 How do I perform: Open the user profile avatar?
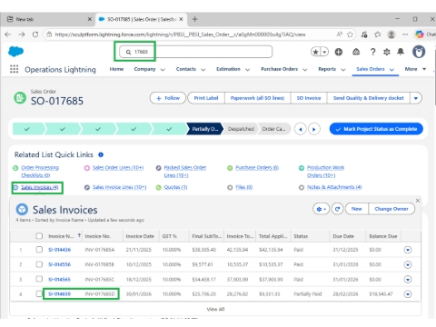tap(419, 52)
